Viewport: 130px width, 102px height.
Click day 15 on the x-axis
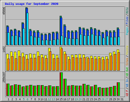tap(61, 99)
